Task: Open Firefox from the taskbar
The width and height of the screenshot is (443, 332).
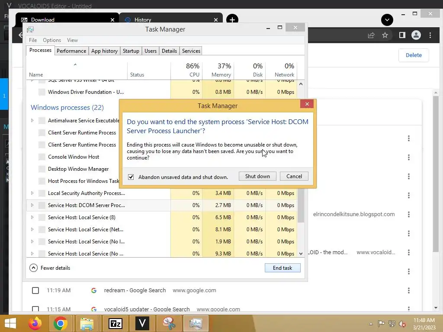Action: point(35,323)
